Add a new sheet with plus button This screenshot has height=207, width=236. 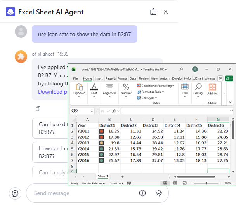click(122, 177)
